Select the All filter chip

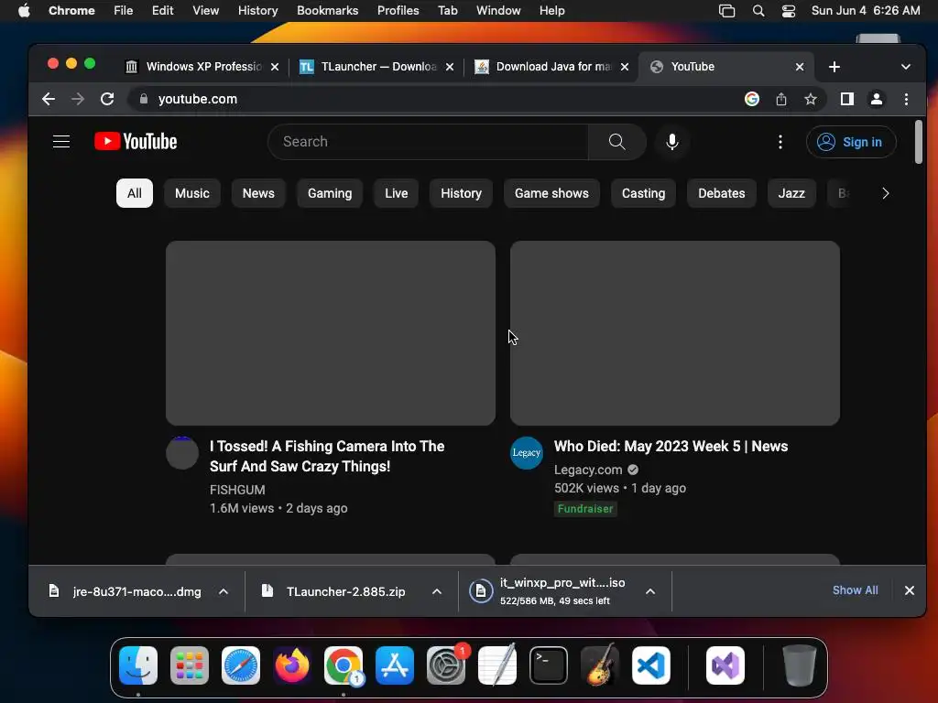point(135,193)
